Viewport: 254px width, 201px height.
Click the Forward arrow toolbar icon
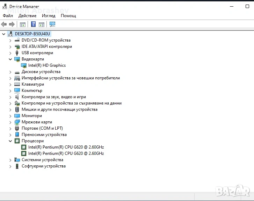point(12,24)
